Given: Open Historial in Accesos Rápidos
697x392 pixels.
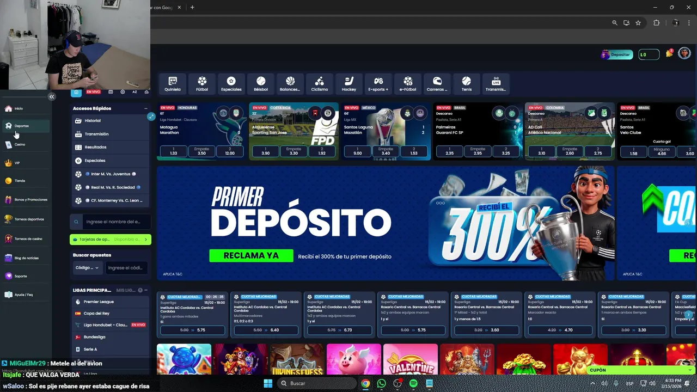Looking at the screenshot, I should (111, 120).
